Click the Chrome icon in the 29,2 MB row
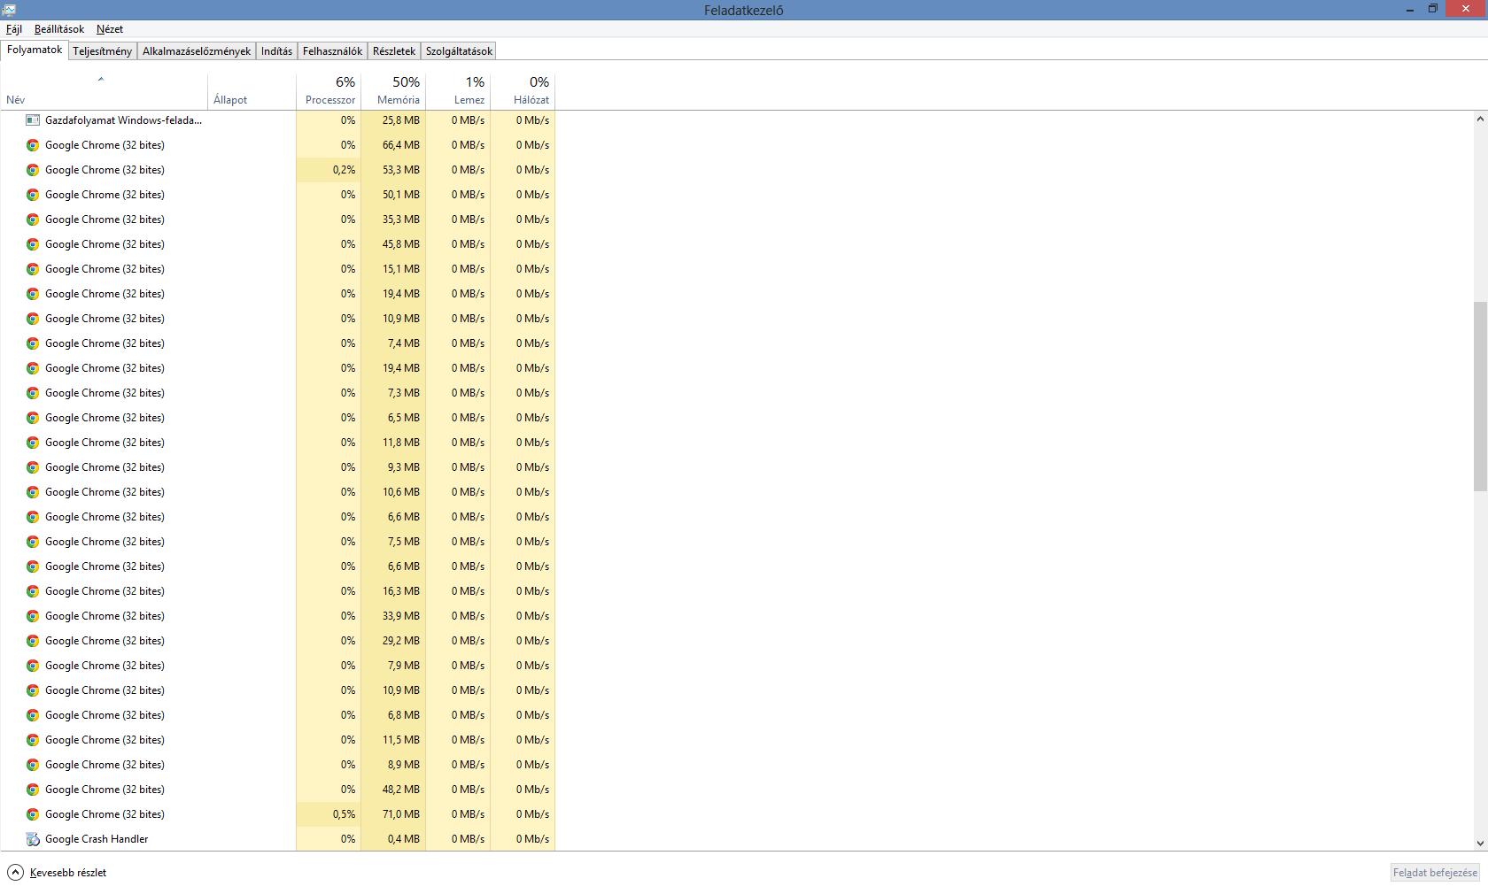The height and width of the screenshot is (894, 1488). tap(33, 641)
